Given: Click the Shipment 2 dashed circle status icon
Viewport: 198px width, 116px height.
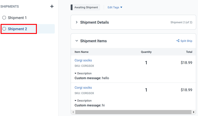Looking at the screenshot, I should 4,29.
